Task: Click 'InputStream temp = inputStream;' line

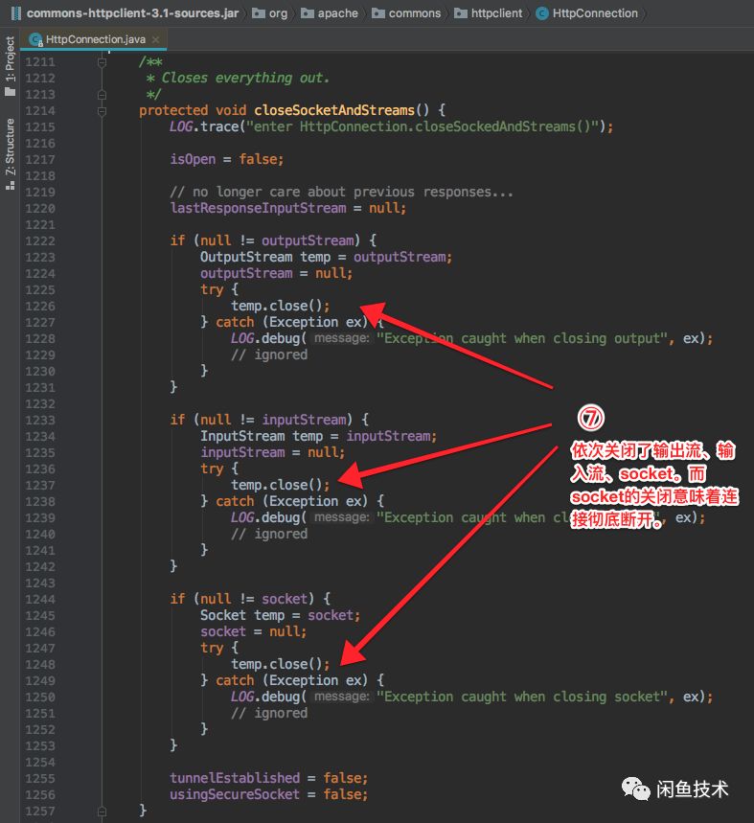Action: [x=318, y=436]
